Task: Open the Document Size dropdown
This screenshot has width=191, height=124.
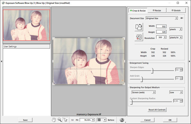Action: [x=161, y=18]
